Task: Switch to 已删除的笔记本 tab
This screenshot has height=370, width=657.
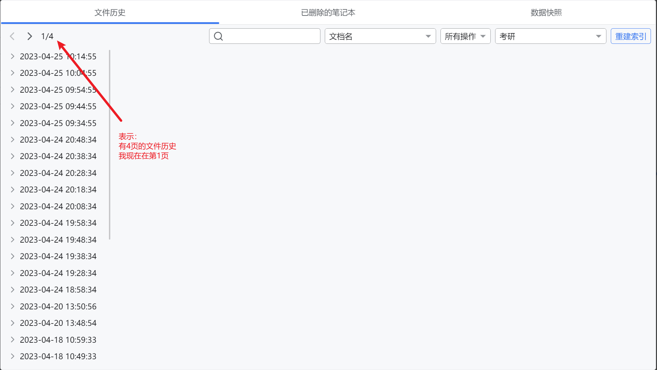Action: coord(328,12)
